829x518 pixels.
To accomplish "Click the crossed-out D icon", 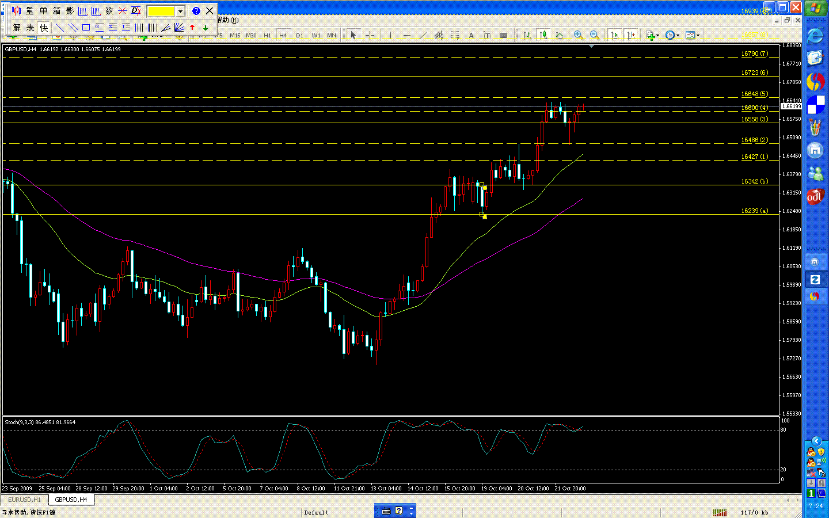I will [136, 11].
